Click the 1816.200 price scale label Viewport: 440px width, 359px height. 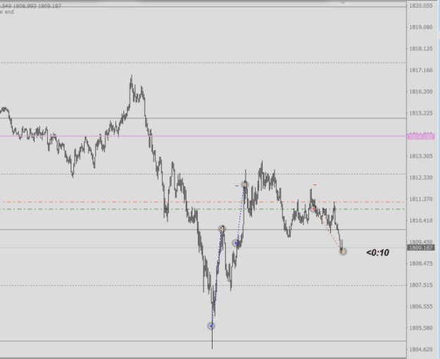[x=420, y=92]
